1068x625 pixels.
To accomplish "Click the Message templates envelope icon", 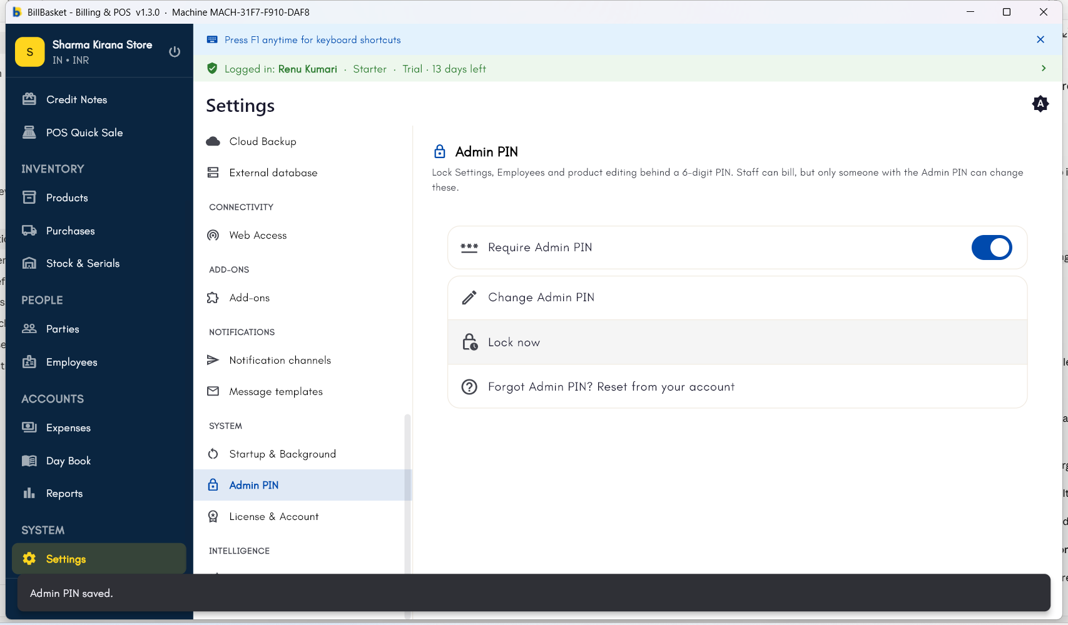I will point(213,391).
